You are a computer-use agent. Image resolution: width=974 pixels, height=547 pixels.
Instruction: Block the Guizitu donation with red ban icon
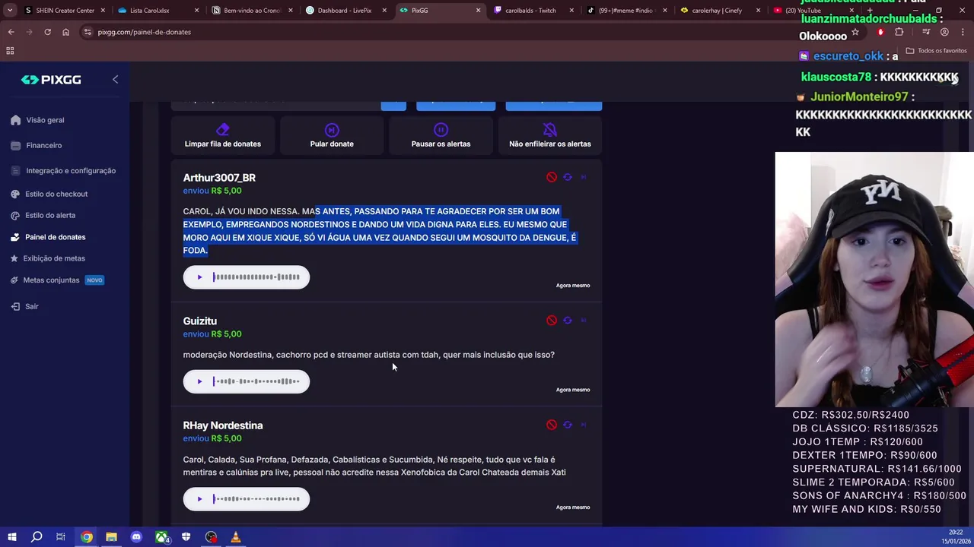pyautogui.click(x=552, y=321)
